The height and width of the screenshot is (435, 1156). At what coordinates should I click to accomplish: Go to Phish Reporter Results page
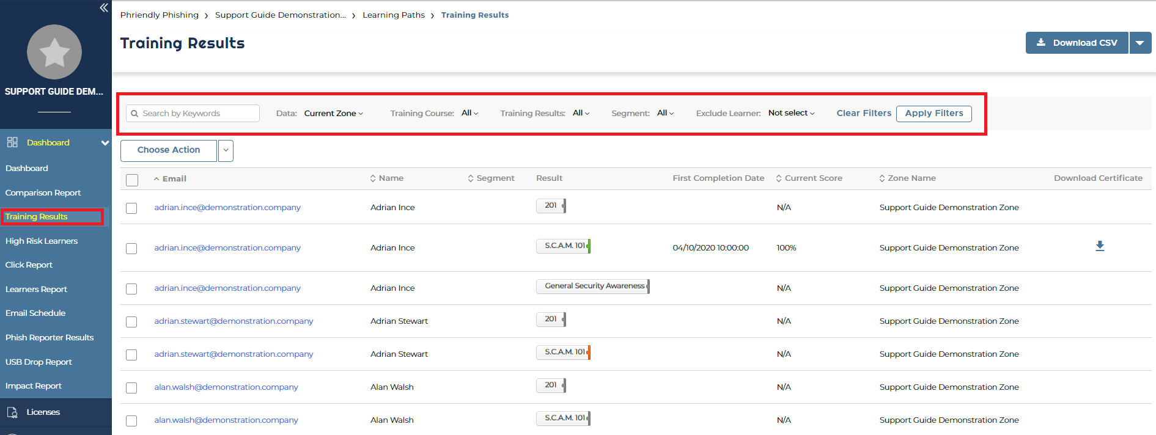point(50,337)
